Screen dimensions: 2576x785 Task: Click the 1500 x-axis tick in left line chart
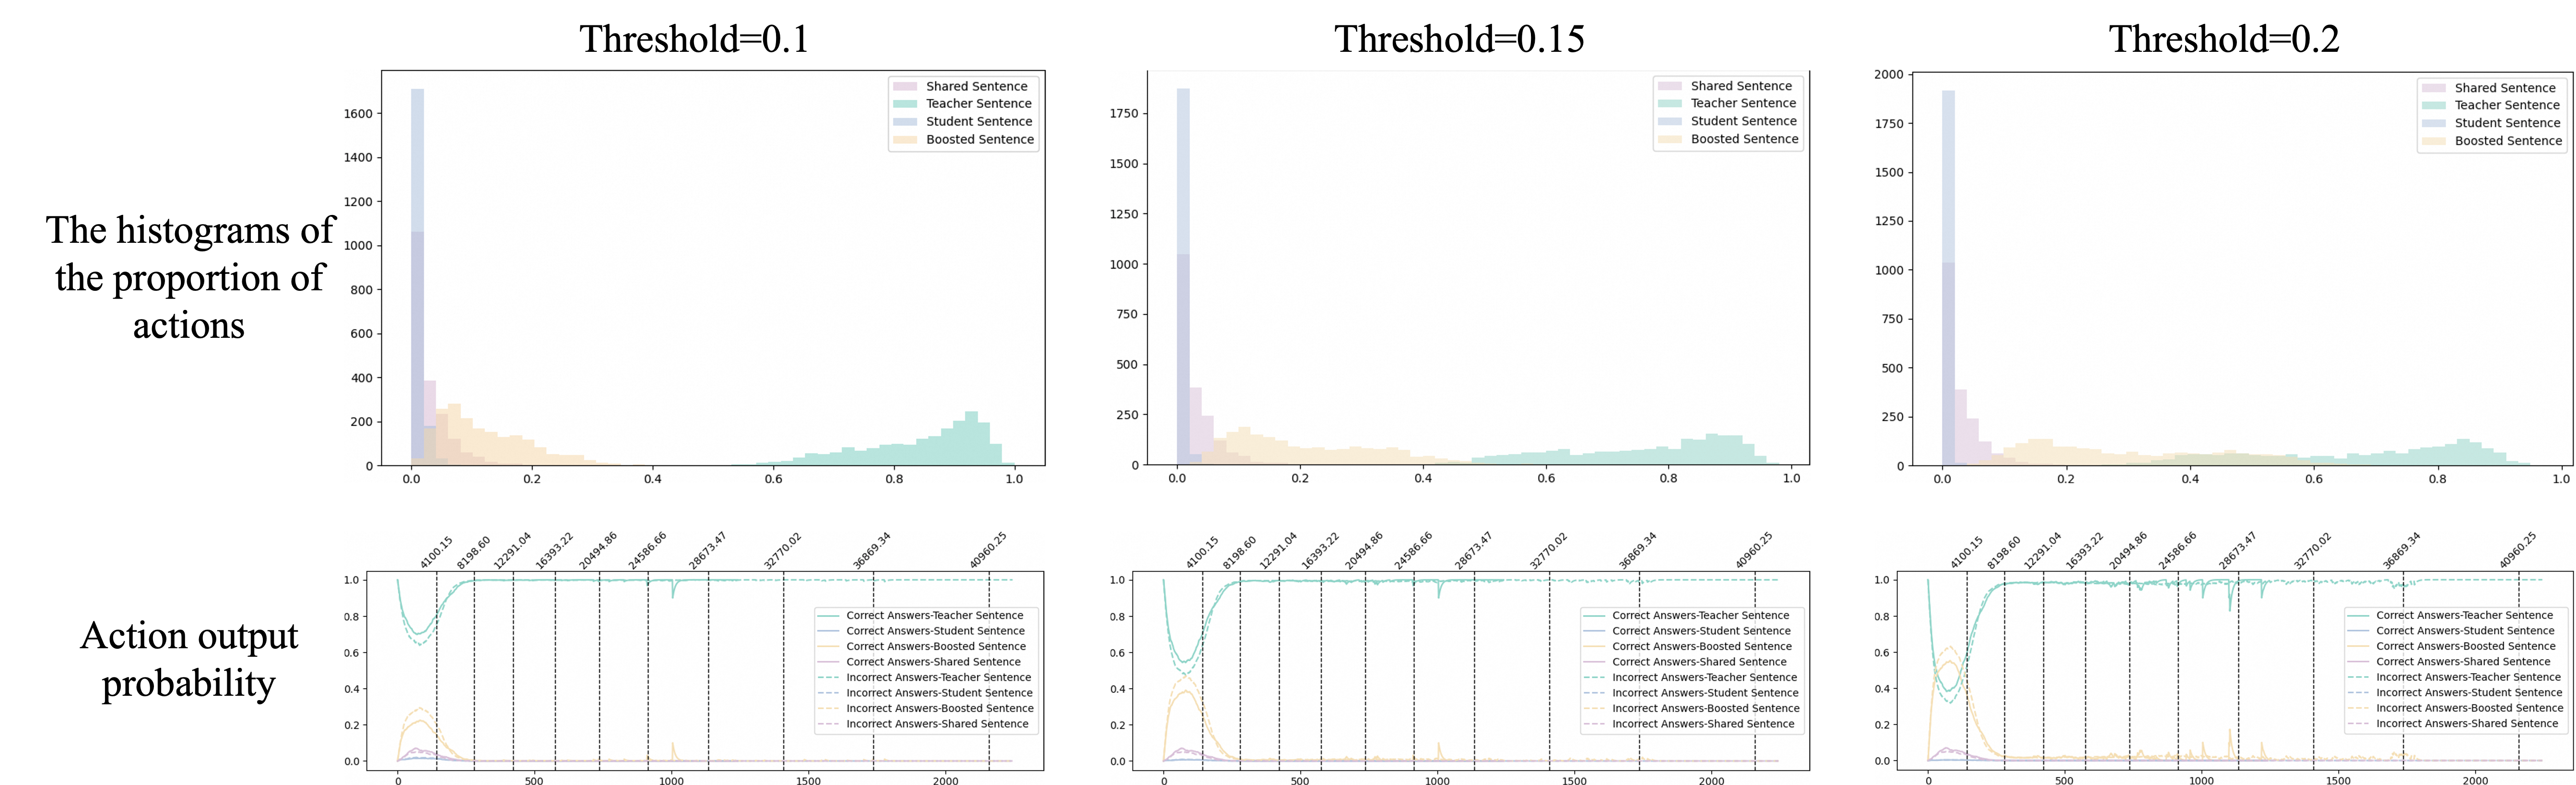tap(808, 781)
